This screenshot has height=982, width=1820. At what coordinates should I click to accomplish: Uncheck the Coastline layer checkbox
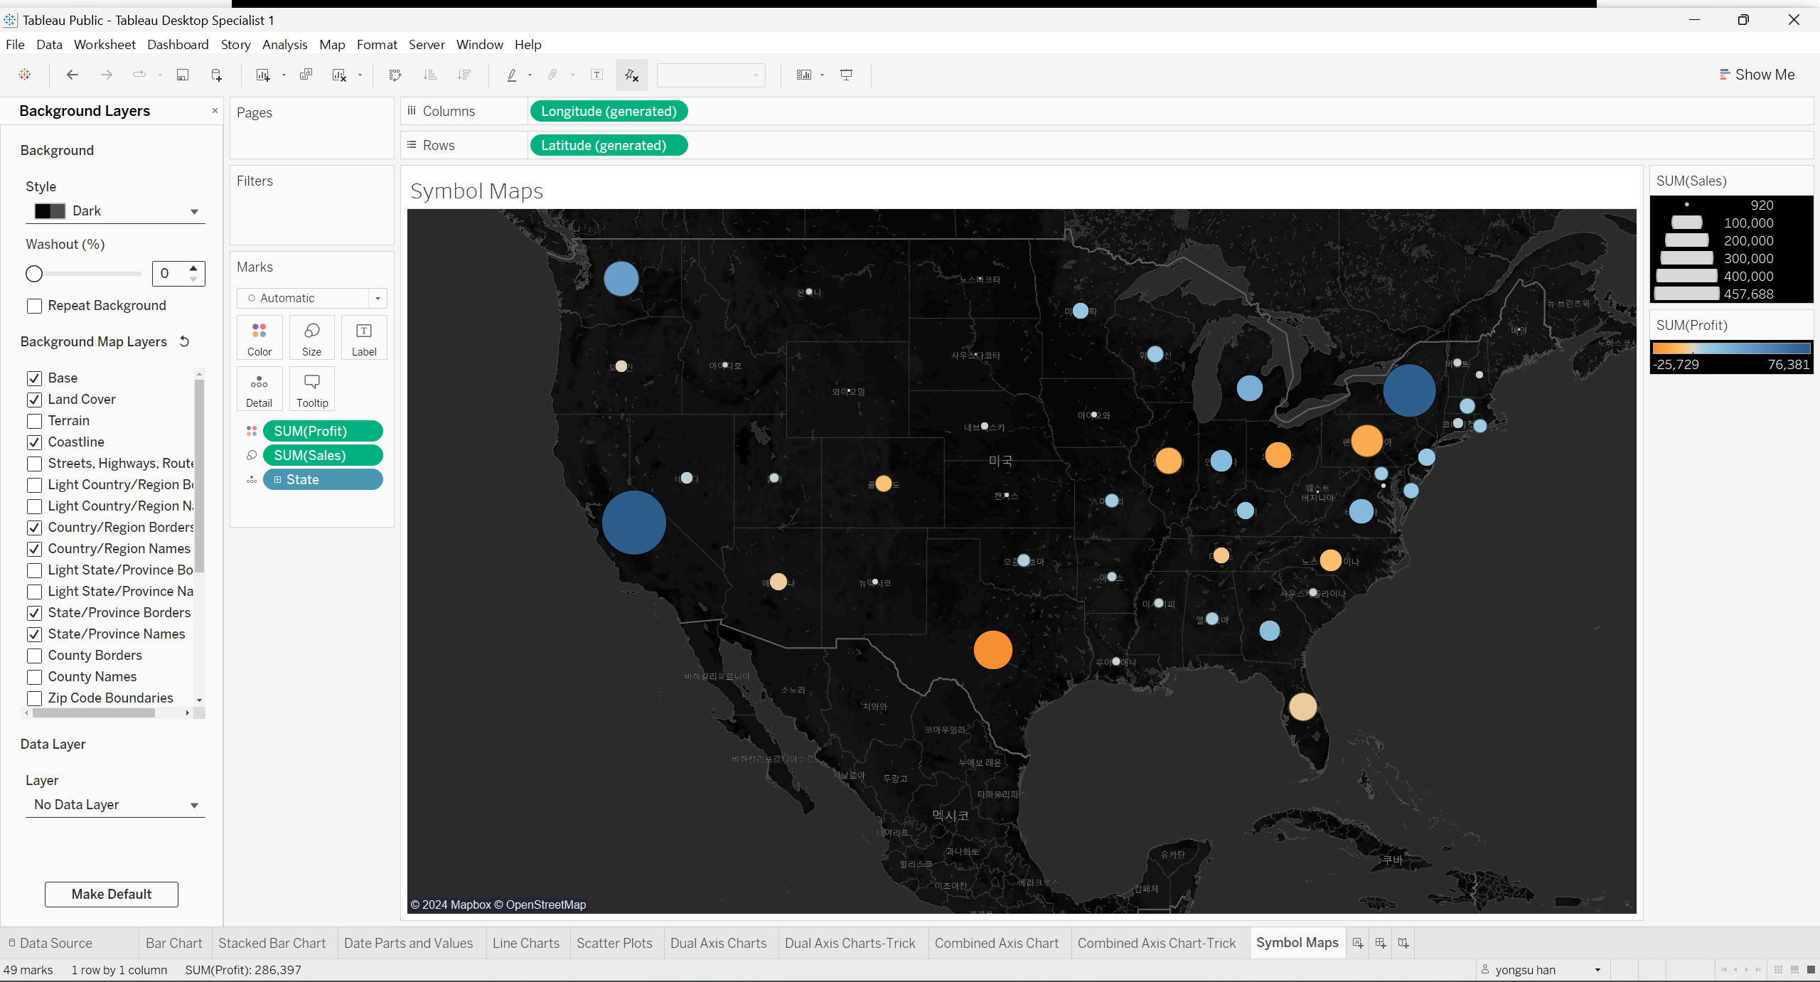coord(34,442)
